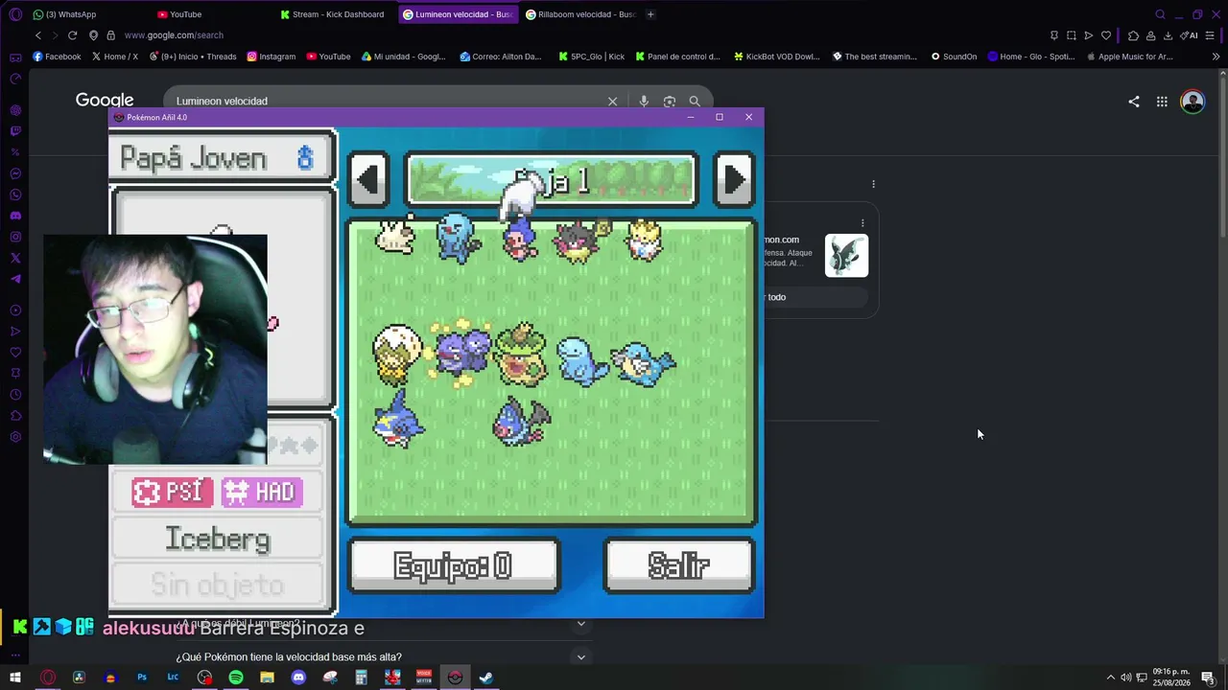Switch to the Stream - Kick Dashboard tab

(336, 14)
